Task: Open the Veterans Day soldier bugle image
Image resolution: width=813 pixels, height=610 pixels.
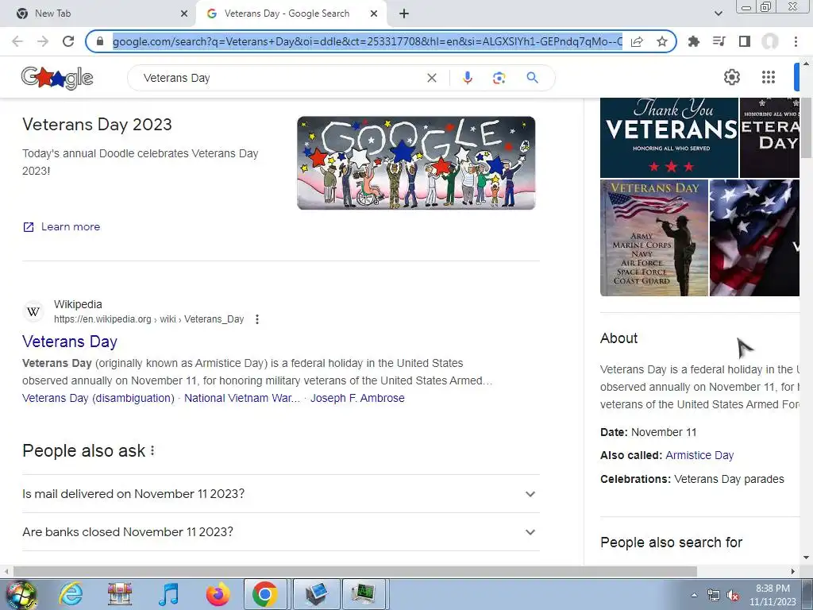Action: pyautogui.click(x=654, y=237)
